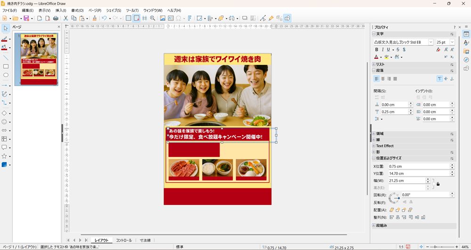The height and width of the screenshot is (250, 471).
Task: Toggle Italic formatting in sidebar
Action: [382, 50]
